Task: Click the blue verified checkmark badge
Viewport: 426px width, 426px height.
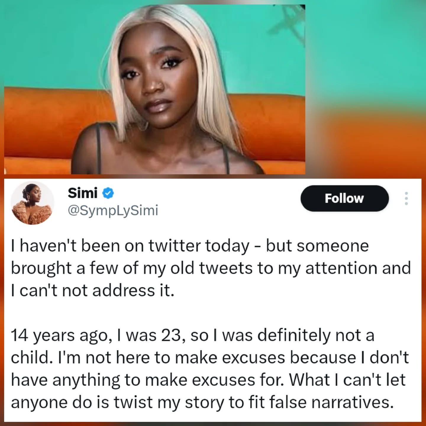Action: (x=108, y=193)
